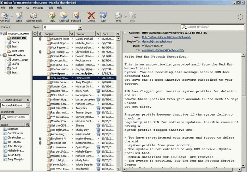Click the Reply-To dev-null@rhn.redhat.com link
The width and height of the screenshot is (247, 172).
point(157,42)
